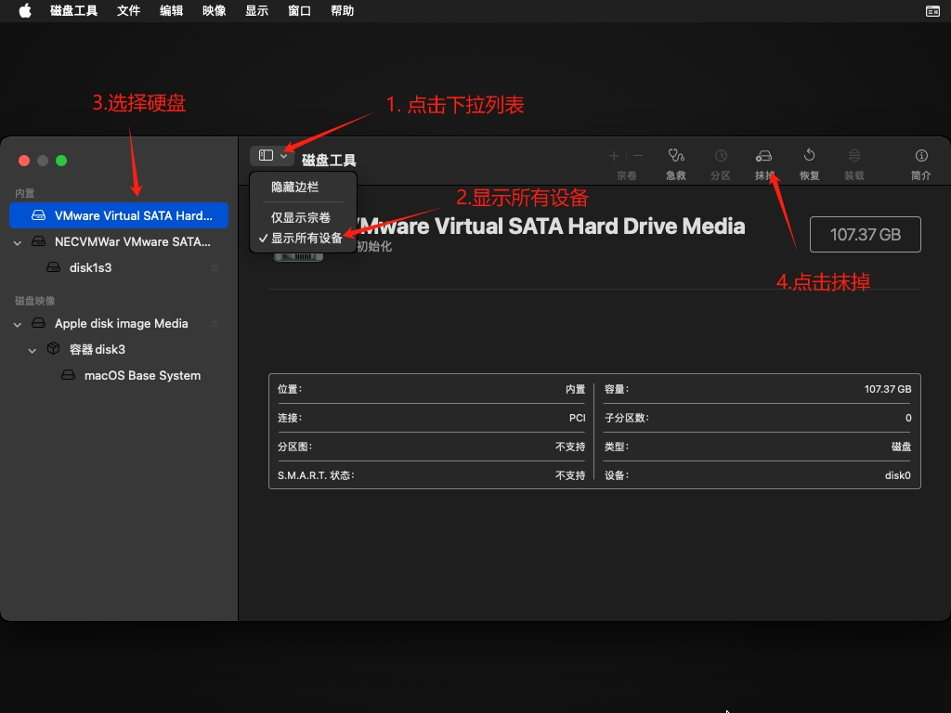Click the add volume plus icon
951x713 pixels.
pyautogui.click(x=614, y=156)
